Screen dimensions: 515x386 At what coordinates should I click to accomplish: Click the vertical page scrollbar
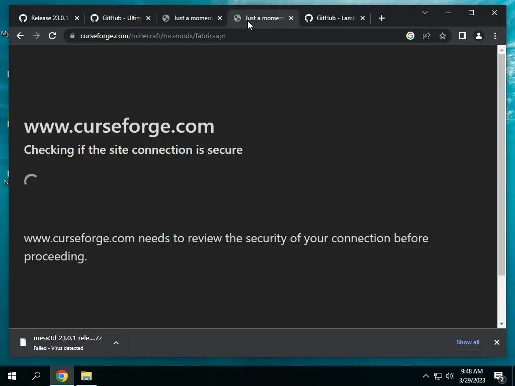[x=501, y=164]
